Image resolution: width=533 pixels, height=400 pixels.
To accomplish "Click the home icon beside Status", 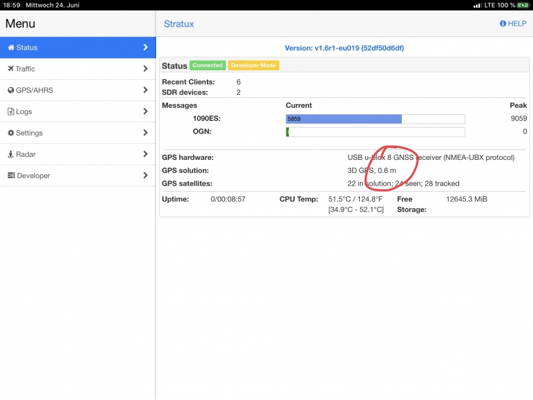I will pyautogui.click(x=11, y=48).
